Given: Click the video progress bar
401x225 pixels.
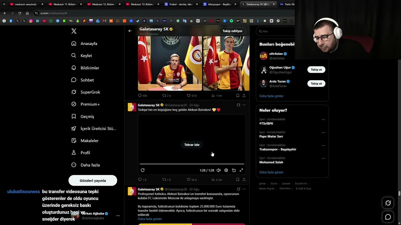Looking at the screenshot, I should 192,164.
